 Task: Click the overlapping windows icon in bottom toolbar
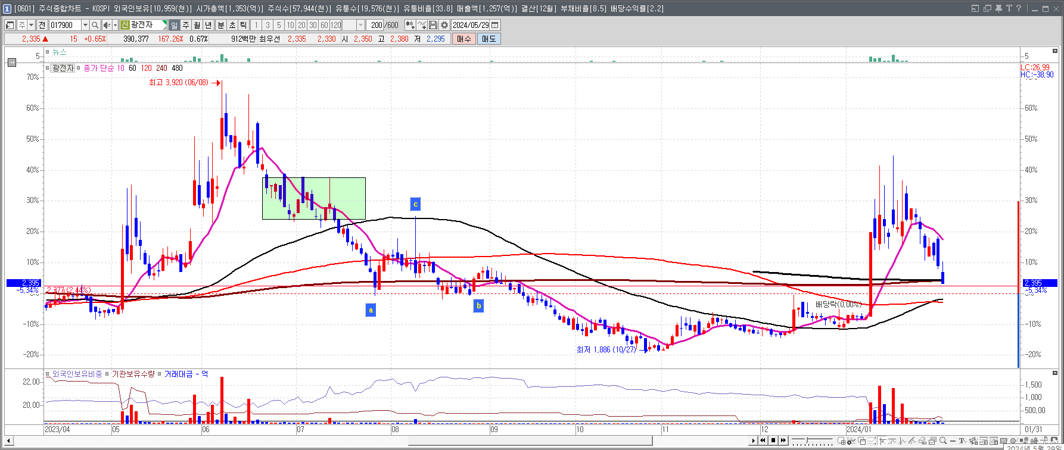pos(861,440)
